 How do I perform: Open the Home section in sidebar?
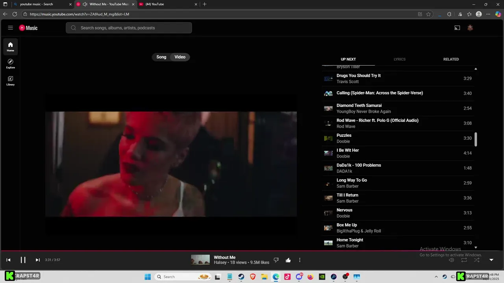(11, 47)
